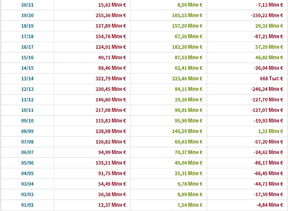Click the 12/13 season link

click(27, 89)
